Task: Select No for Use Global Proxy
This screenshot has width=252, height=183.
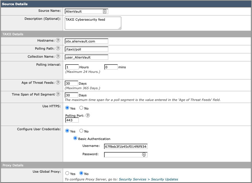Action: (81, 173)
